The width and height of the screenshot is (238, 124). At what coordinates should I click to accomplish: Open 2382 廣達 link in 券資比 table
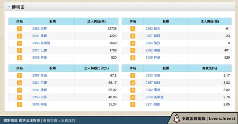tap(153, 90)
